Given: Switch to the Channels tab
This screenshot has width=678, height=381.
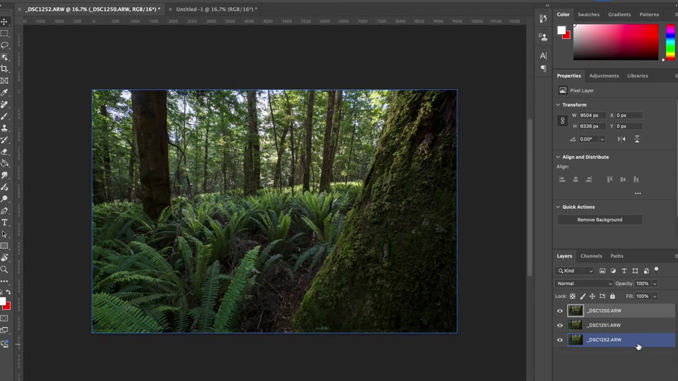Looking at the screenshot, I should tap(592, 256).
